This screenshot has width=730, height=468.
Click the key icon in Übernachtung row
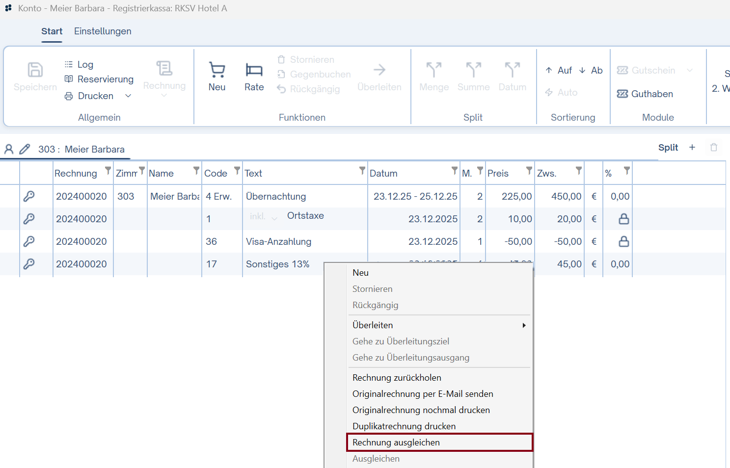[29, 196]
